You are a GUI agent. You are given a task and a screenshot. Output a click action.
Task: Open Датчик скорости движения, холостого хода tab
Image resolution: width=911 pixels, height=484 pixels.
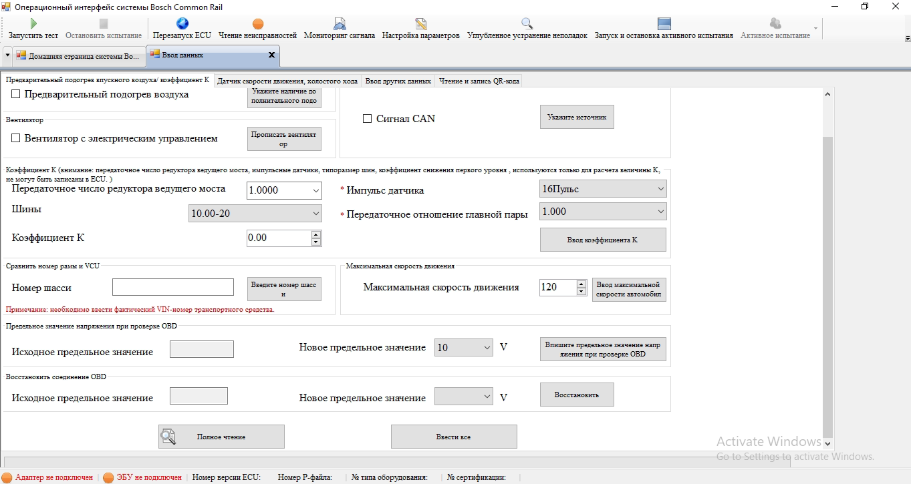tap(287, 81)
